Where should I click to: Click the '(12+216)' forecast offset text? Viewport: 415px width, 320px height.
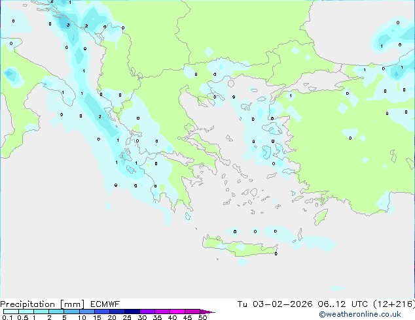coord(394,304)
